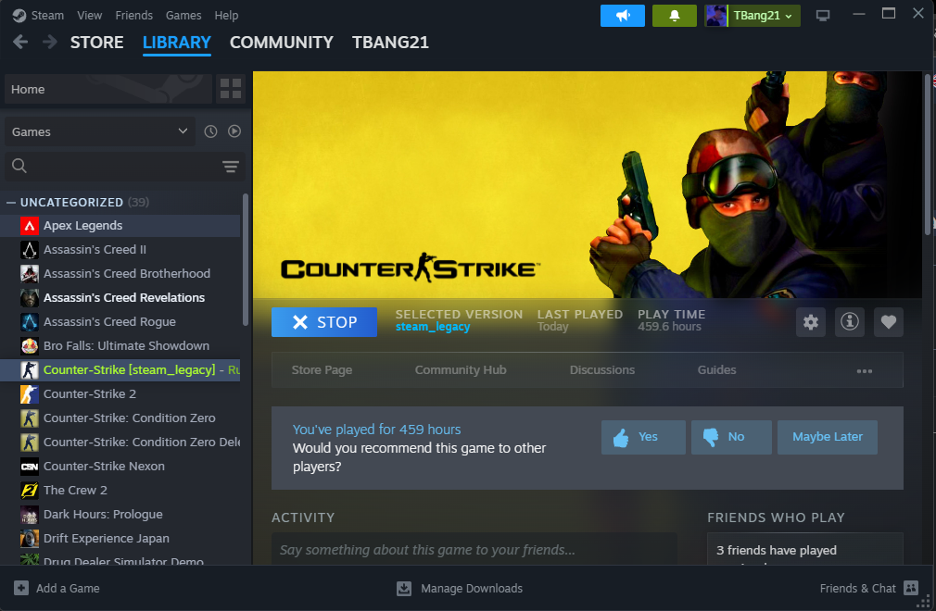The width and height of the screenshot is (936, 611).
Task: Click the recent activity clock filter
Action: [210, 131]
